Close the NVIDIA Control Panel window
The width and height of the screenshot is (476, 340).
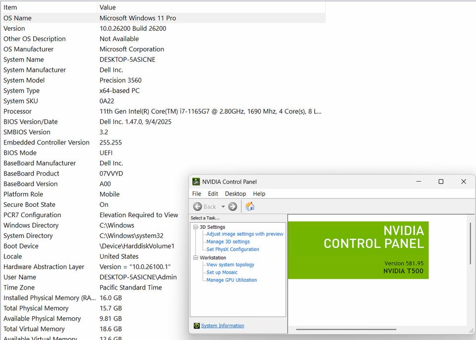click(x=464, y=182)
